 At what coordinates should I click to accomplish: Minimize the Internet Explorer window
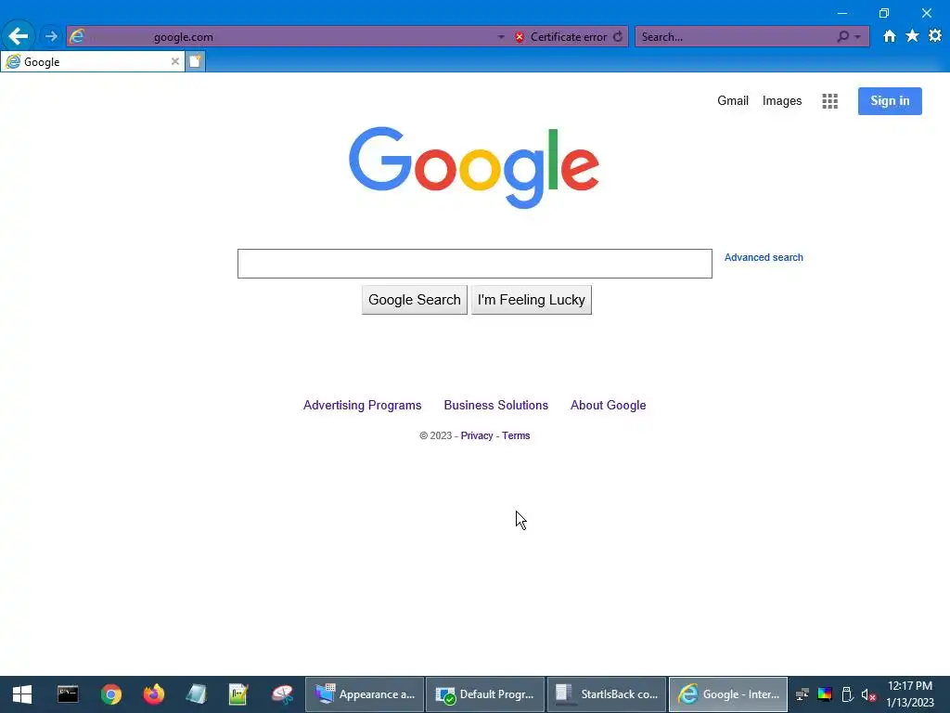coord(841,13)
